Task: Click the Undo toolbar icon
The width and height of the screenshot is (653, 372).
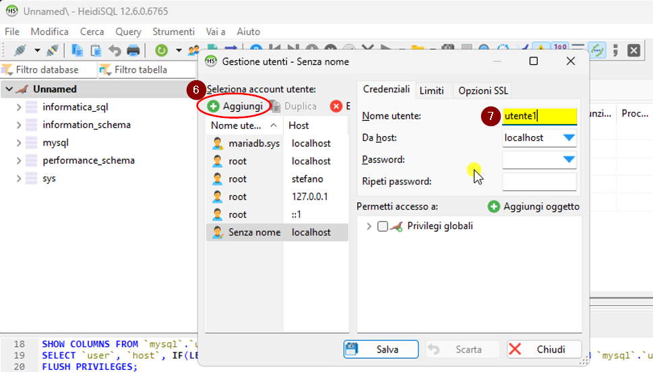Action: pos(115,51)
